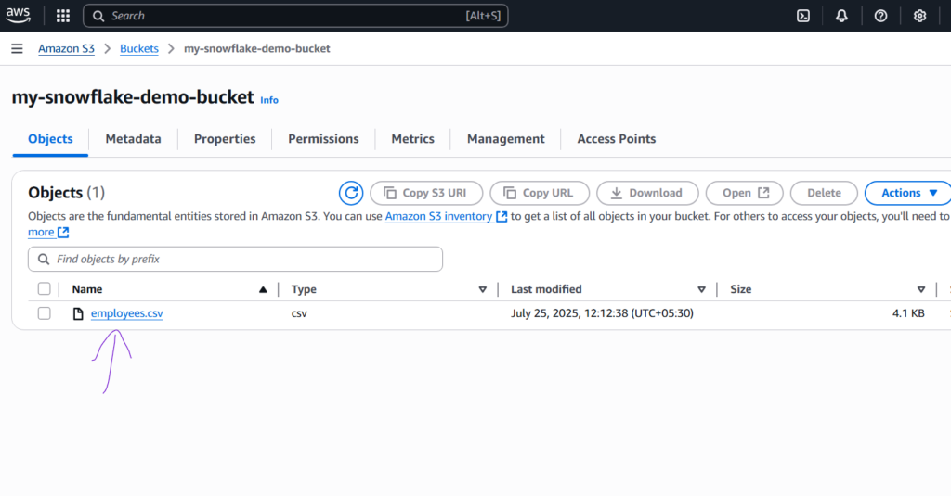951x496 pixels.
Task: Open the Access Points tab
Action: [617, 139]
